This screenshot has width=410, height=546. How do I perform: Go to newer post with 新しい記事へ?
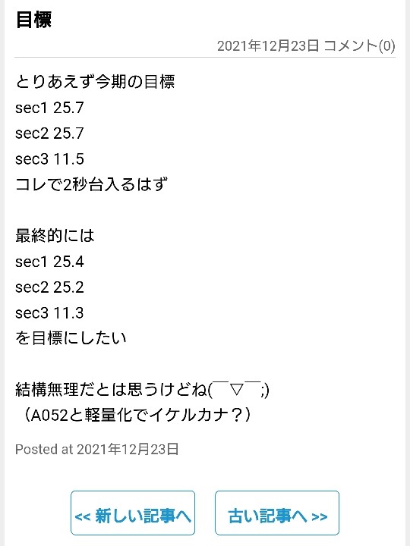[133, 513]
